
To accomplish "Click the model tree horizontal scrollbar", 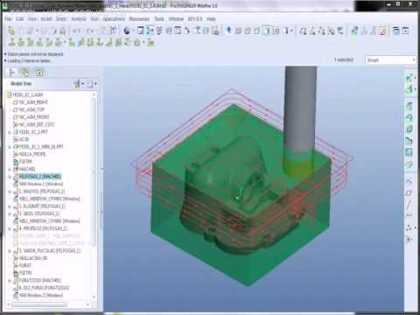I will pyautogui.click(x=39, y=304).
